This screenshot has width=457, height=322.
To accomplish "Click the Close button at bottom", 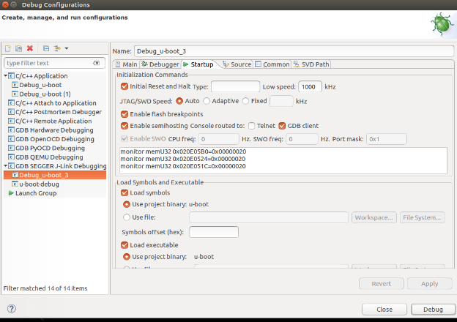I will [384, 309].
